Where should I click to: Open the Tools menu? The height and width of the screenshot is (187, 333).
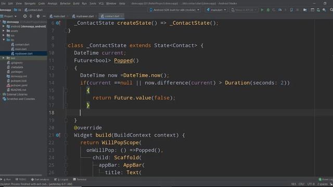[x=93, y=4]
